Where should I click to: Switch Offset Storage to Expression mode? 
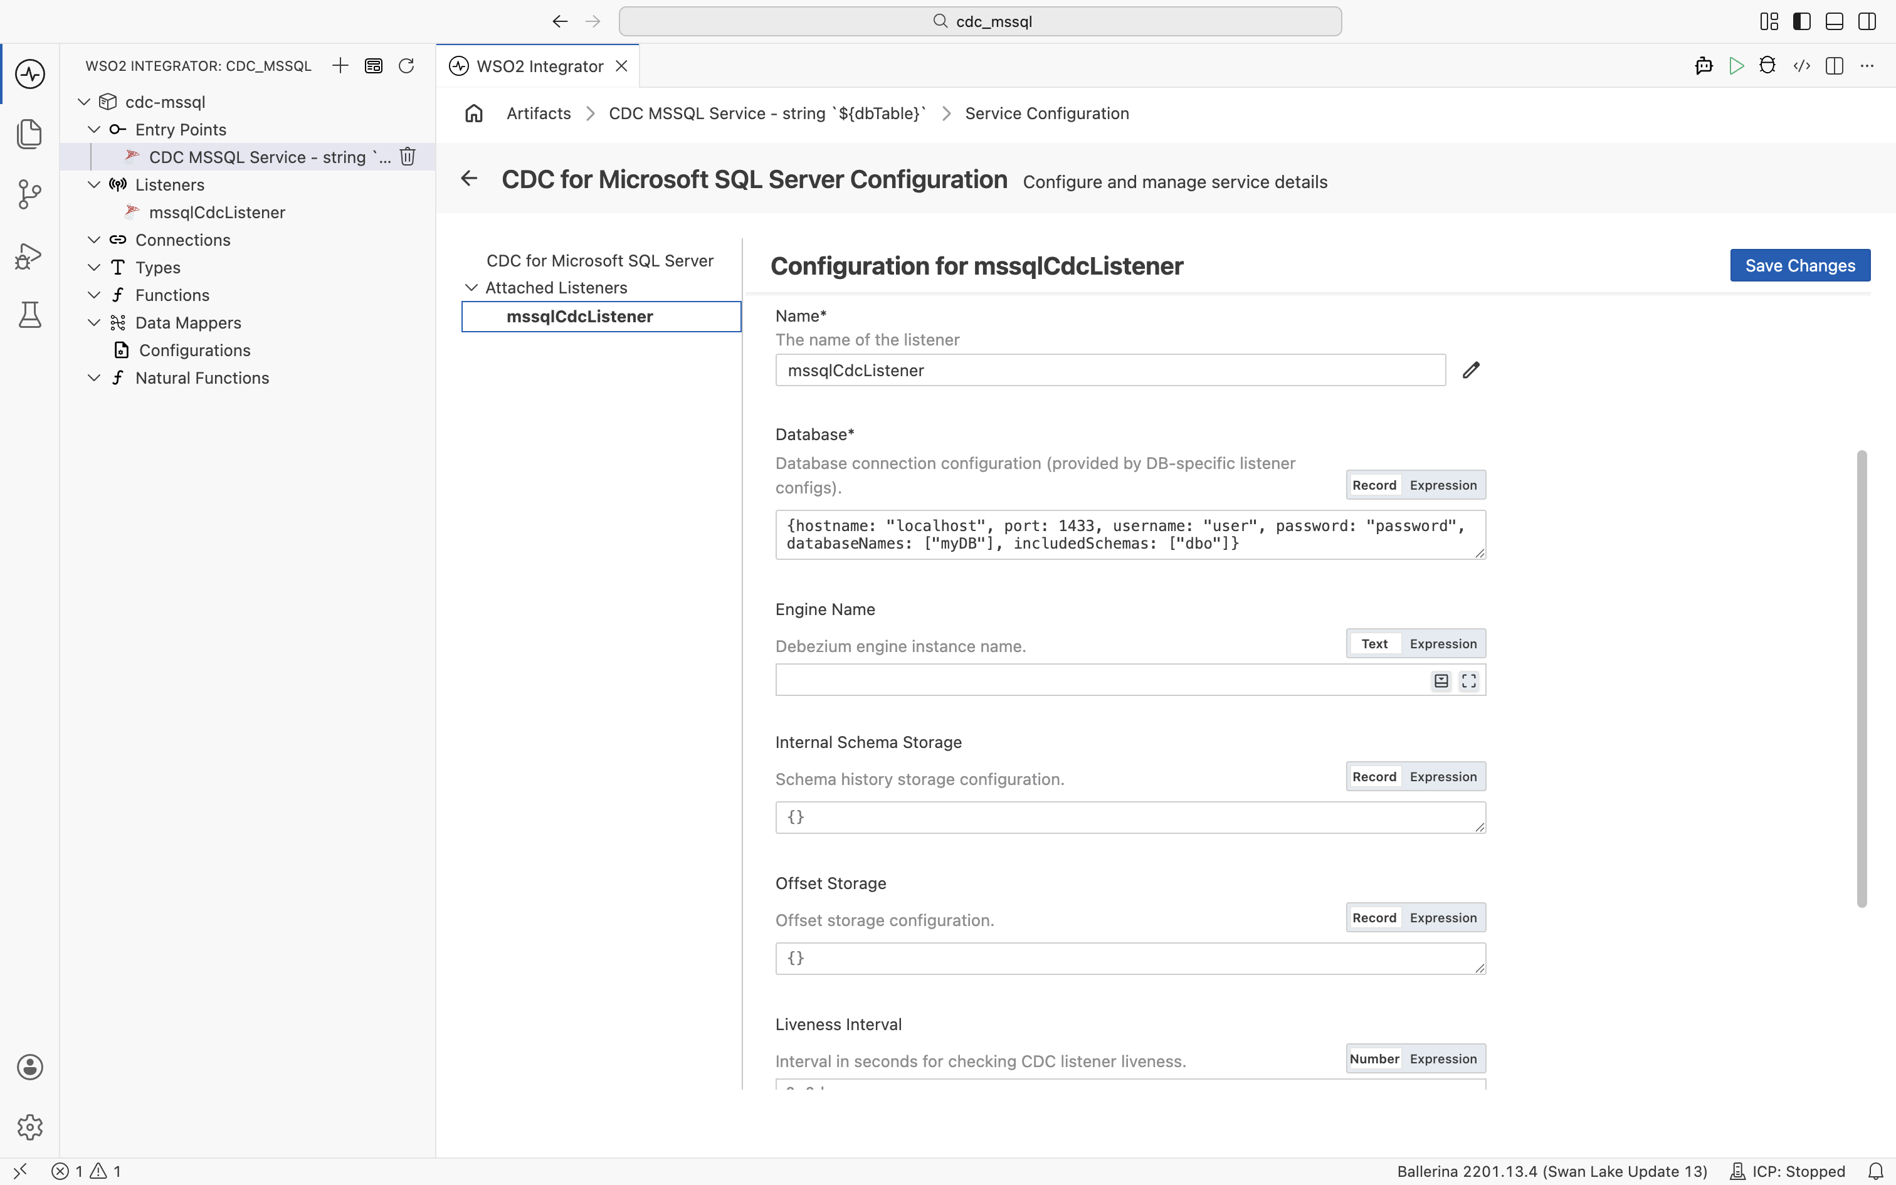point(1443,918)
